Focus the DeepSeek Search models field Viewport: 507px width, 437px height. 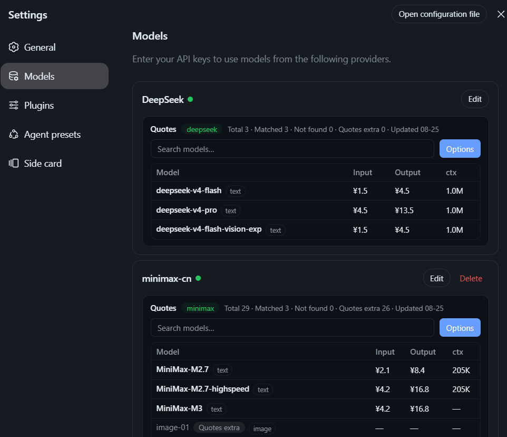pyautogui.click(x=292, y=149)
